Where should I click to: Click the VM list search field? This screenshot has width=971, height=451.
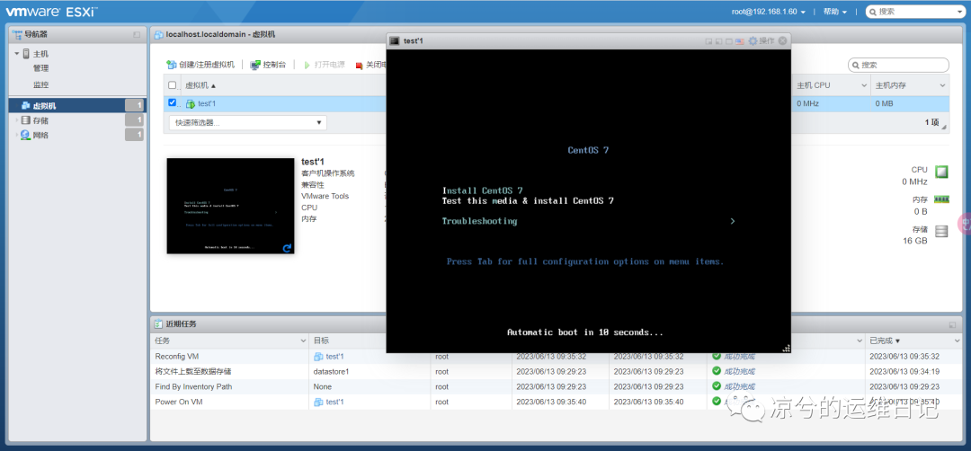898,65
